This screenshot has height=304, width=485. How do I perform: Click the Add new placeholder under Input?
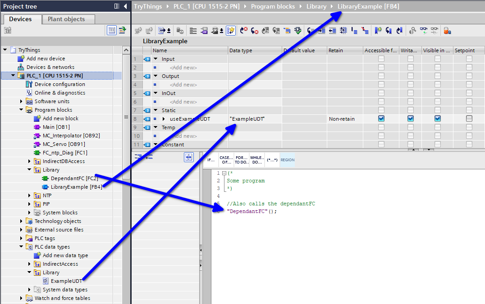183,68
